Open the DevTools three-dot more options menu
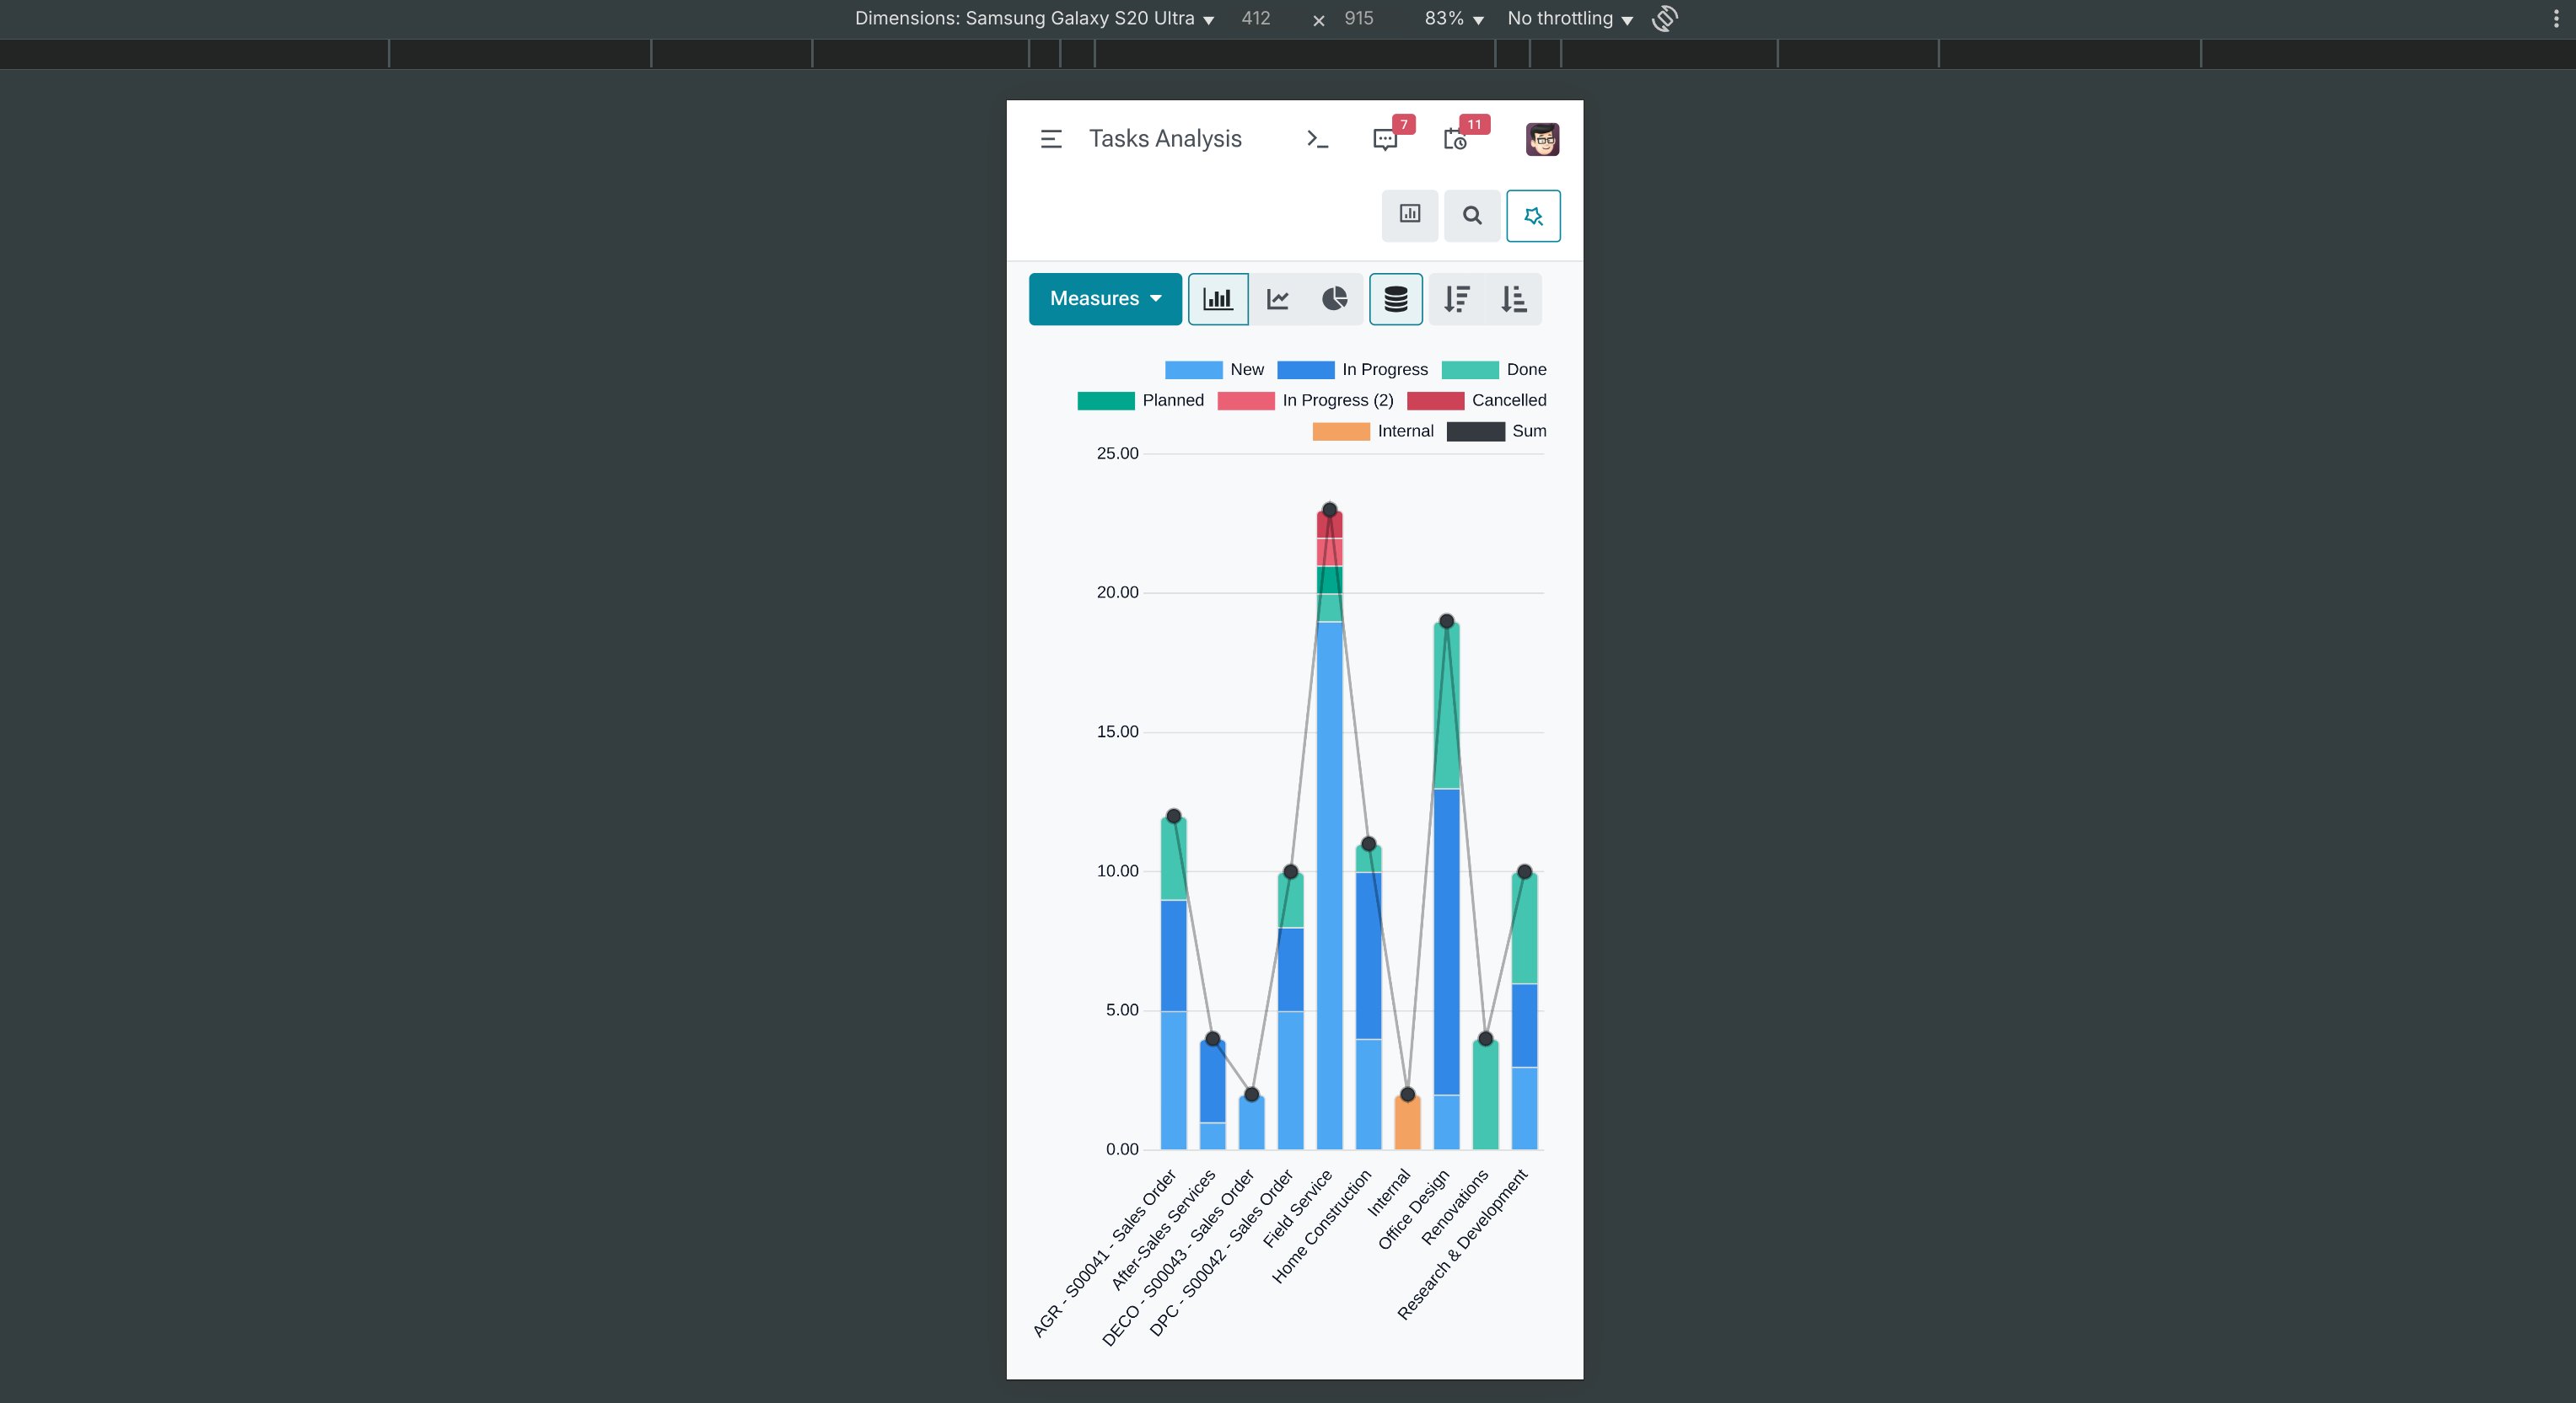The image size is (2576, 1403). tap(2556, 18)
